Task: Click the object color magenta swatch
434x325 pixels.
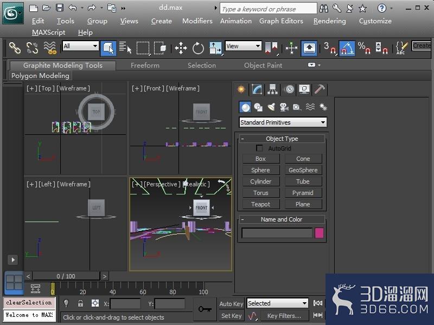Action: coord(319,233)
